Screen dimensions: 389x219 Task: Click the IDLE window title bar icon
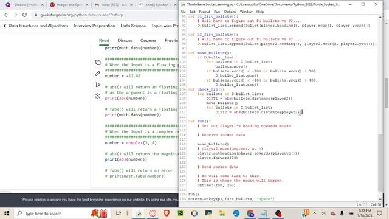click(x=183, y=4)
